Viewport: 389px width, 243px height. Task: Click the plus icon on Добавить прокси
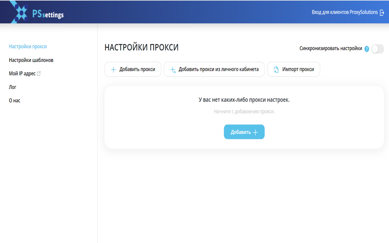tap(113, 69)
